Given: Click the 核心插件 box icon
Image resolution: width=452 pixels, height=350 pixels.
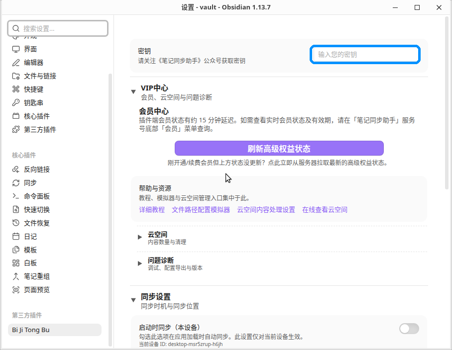Looking at the screenshot, I should [16, 116].
